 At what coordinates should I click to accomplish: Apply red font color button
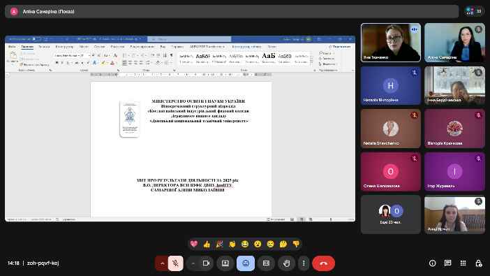112,63
